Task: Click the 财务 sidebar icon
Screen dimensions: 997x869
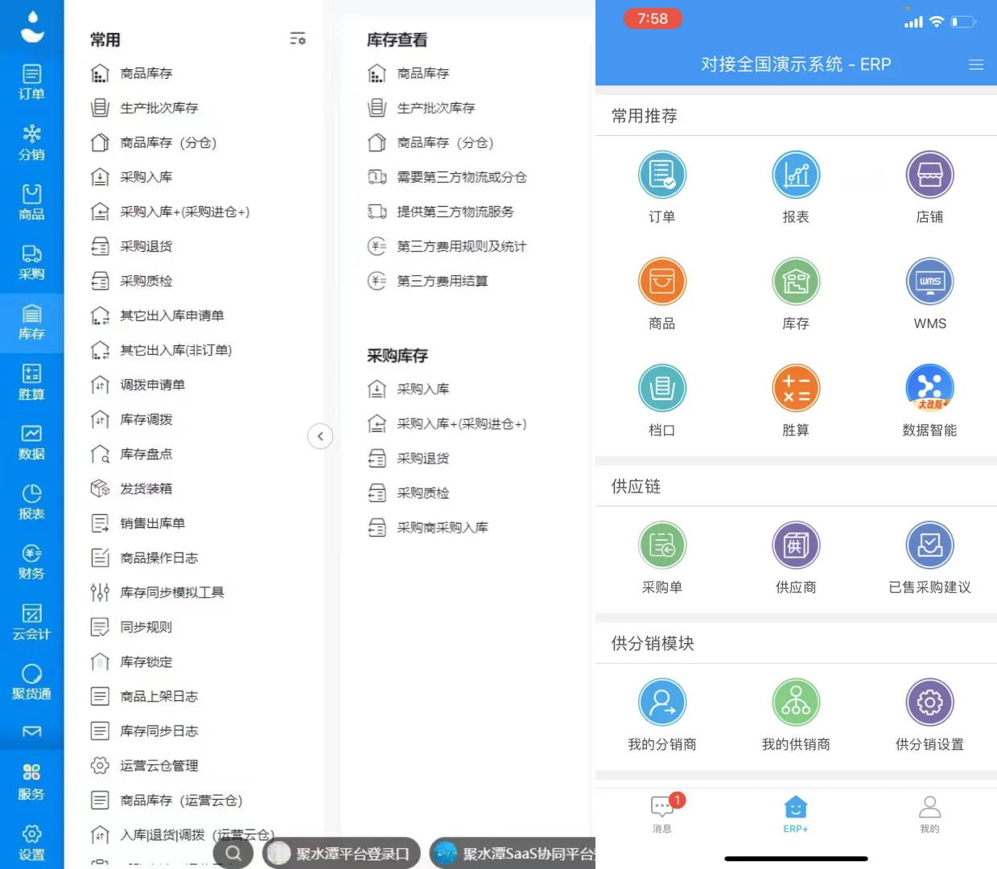Action: (31, 559)
